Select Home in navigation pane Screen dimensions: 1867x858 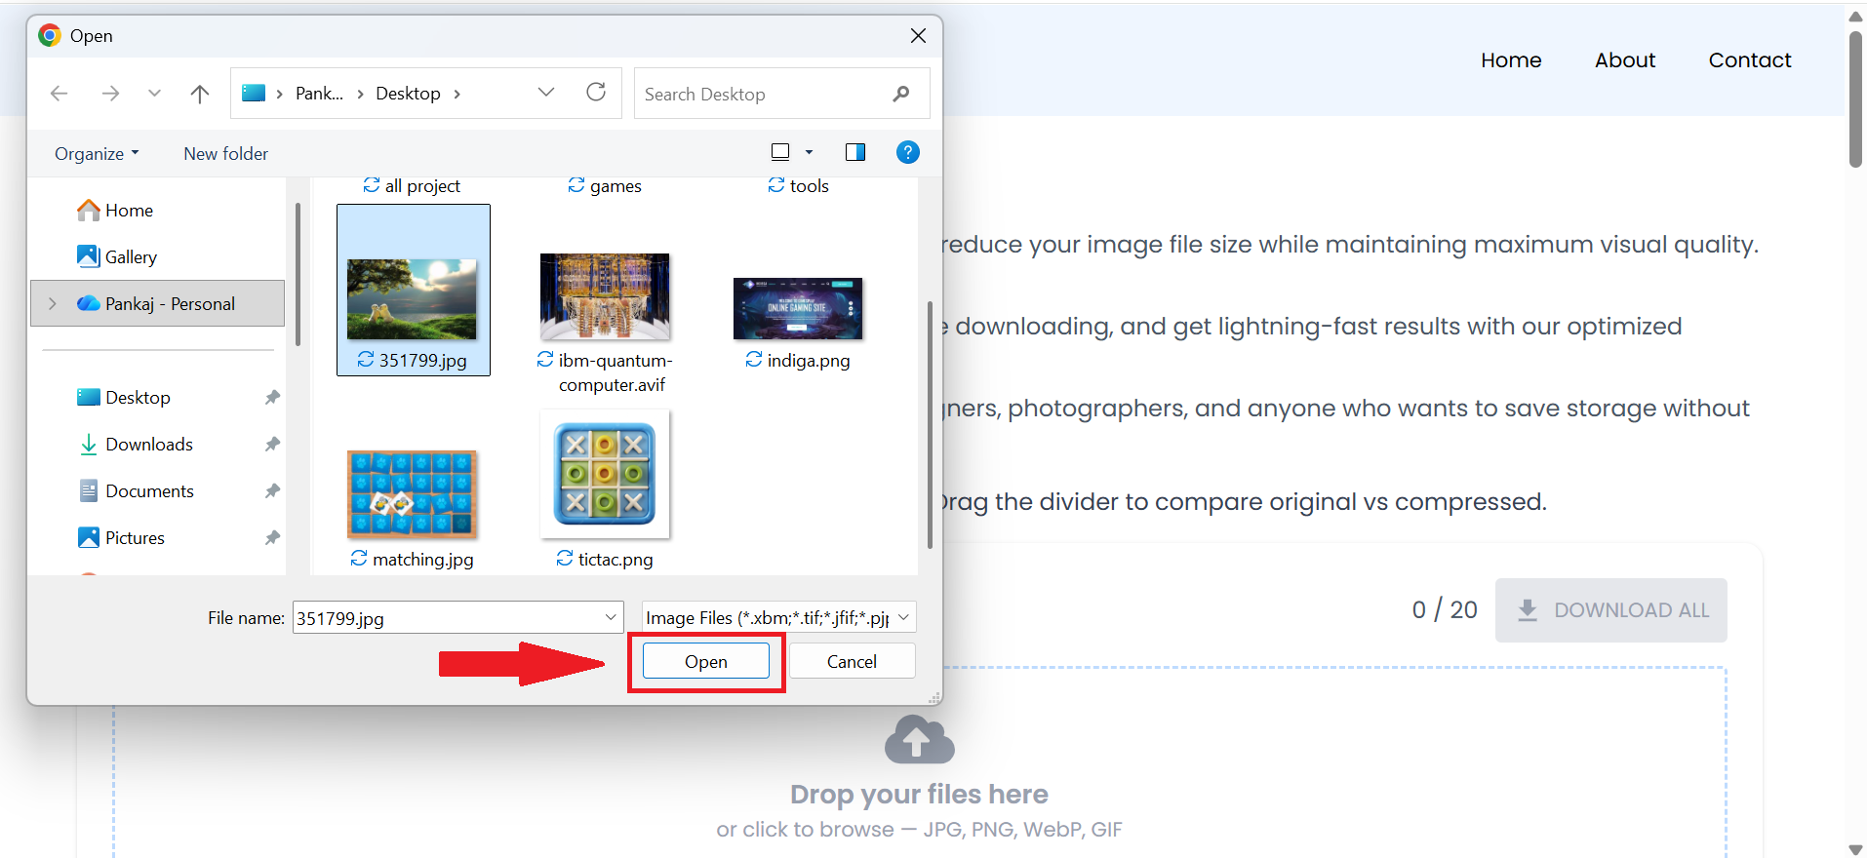(x=116, y=211)
